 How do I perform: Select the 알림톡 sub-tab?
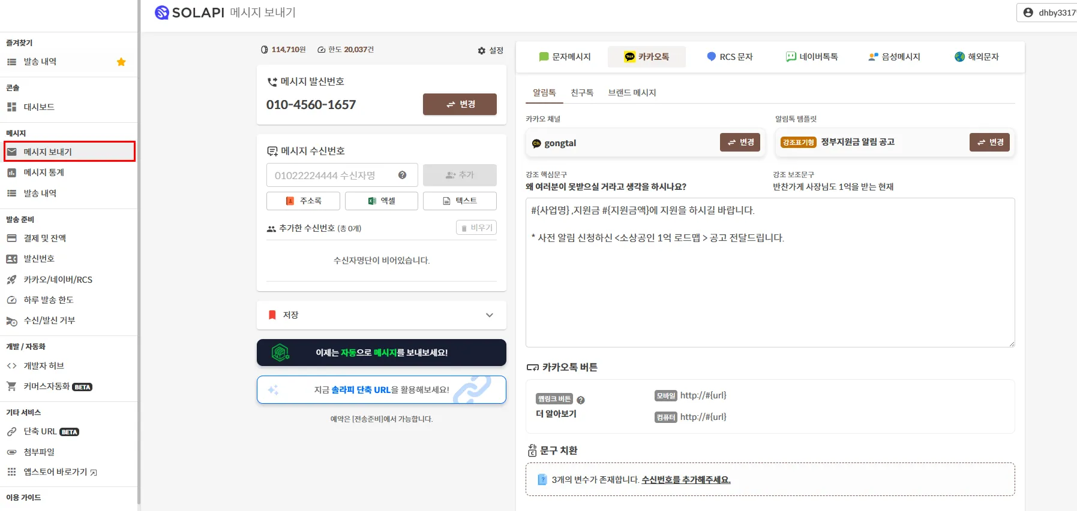coord(544,93)
